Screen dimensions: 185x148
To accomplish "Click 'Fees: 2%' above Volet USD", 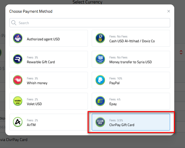I will [x=32, y=99].
